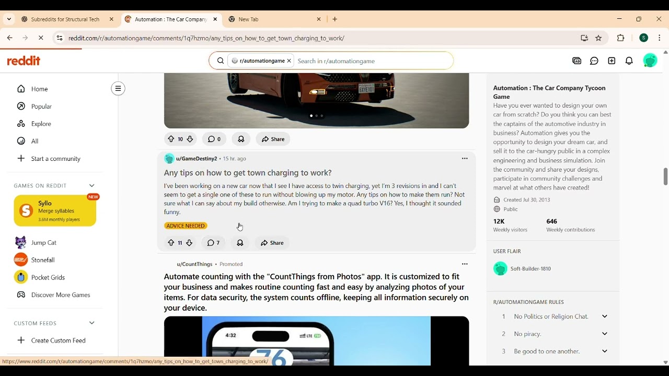The image size is (669, 376).
Task: Open Chrome profile S avatar
Action: pyautogui.click(x=644, y=38)
